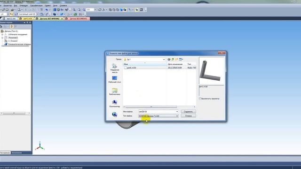Select the wireframe display mode icon
301x169 pixels.
pos(111,9)
